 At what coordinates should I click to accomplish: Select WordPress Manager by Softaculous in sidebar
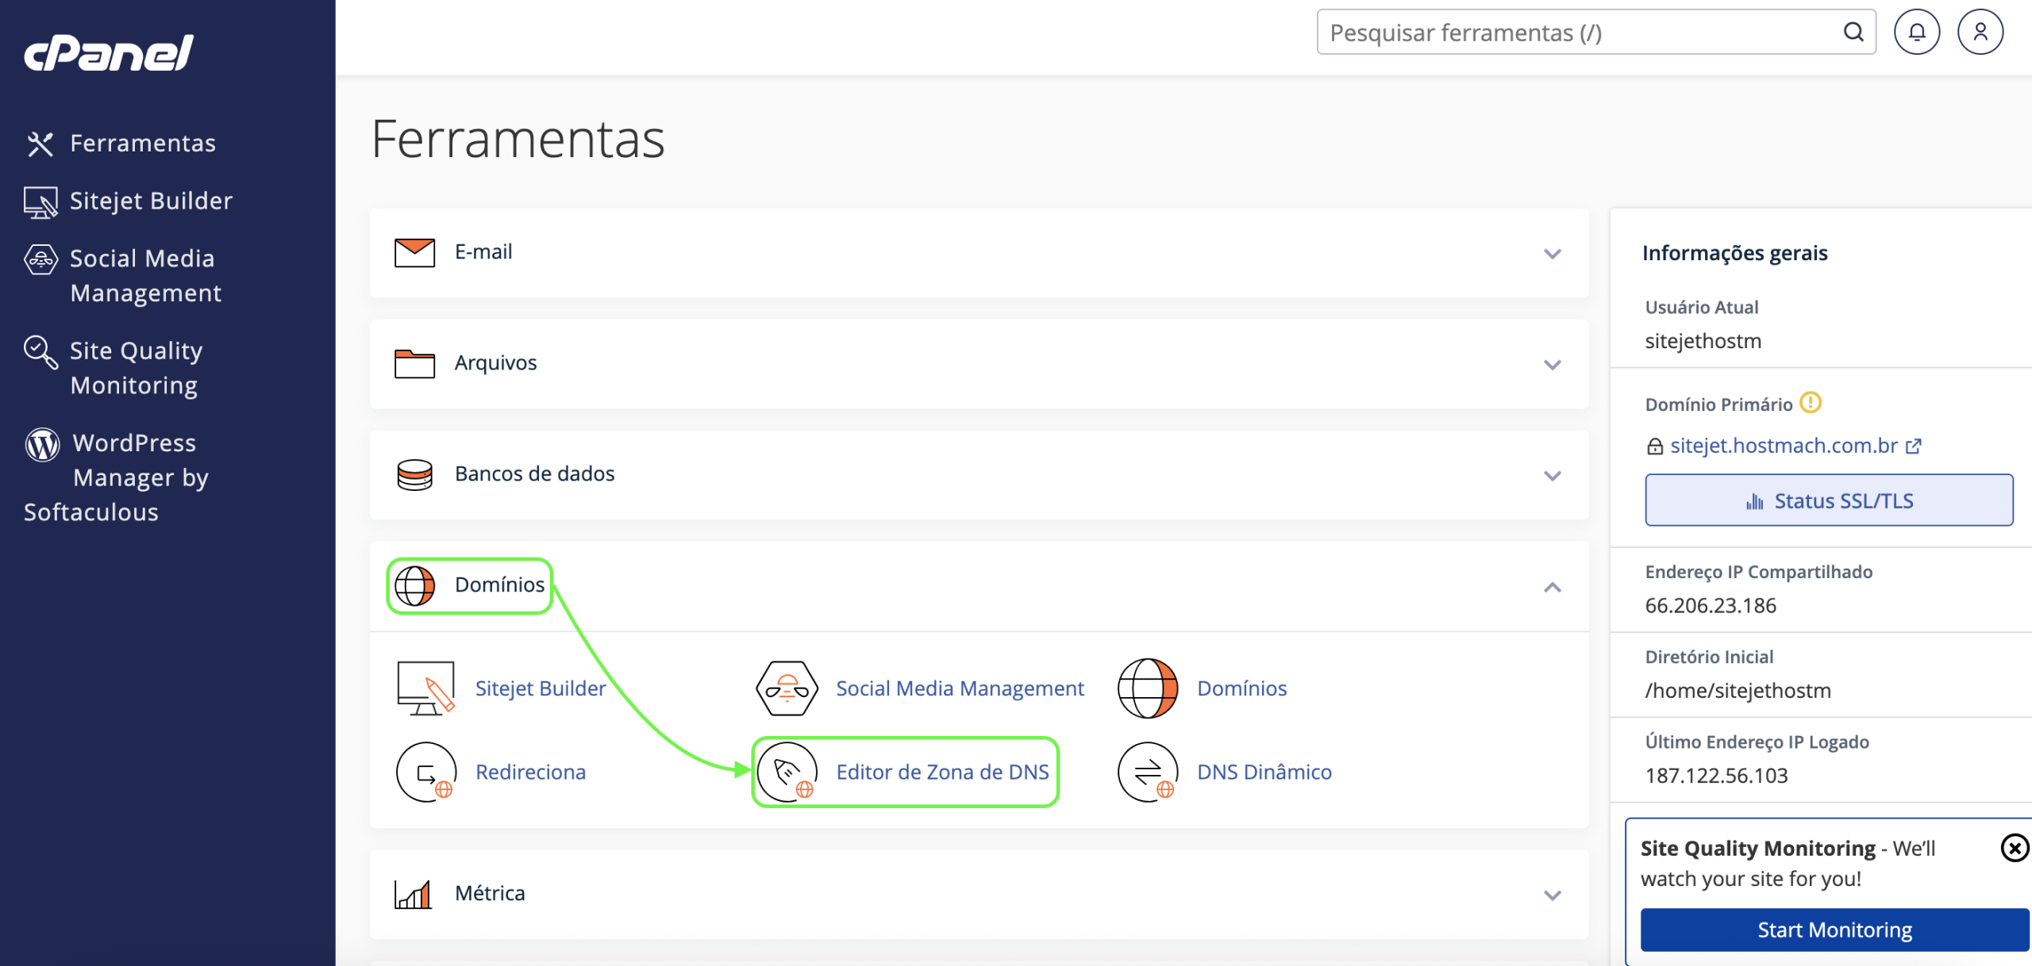(116, 477)
